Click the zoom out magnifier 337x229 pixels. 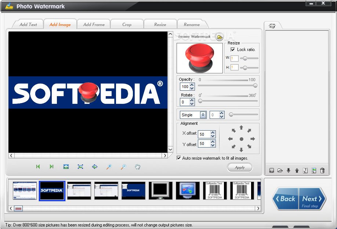pyautogui.click(x=123, y=167)
